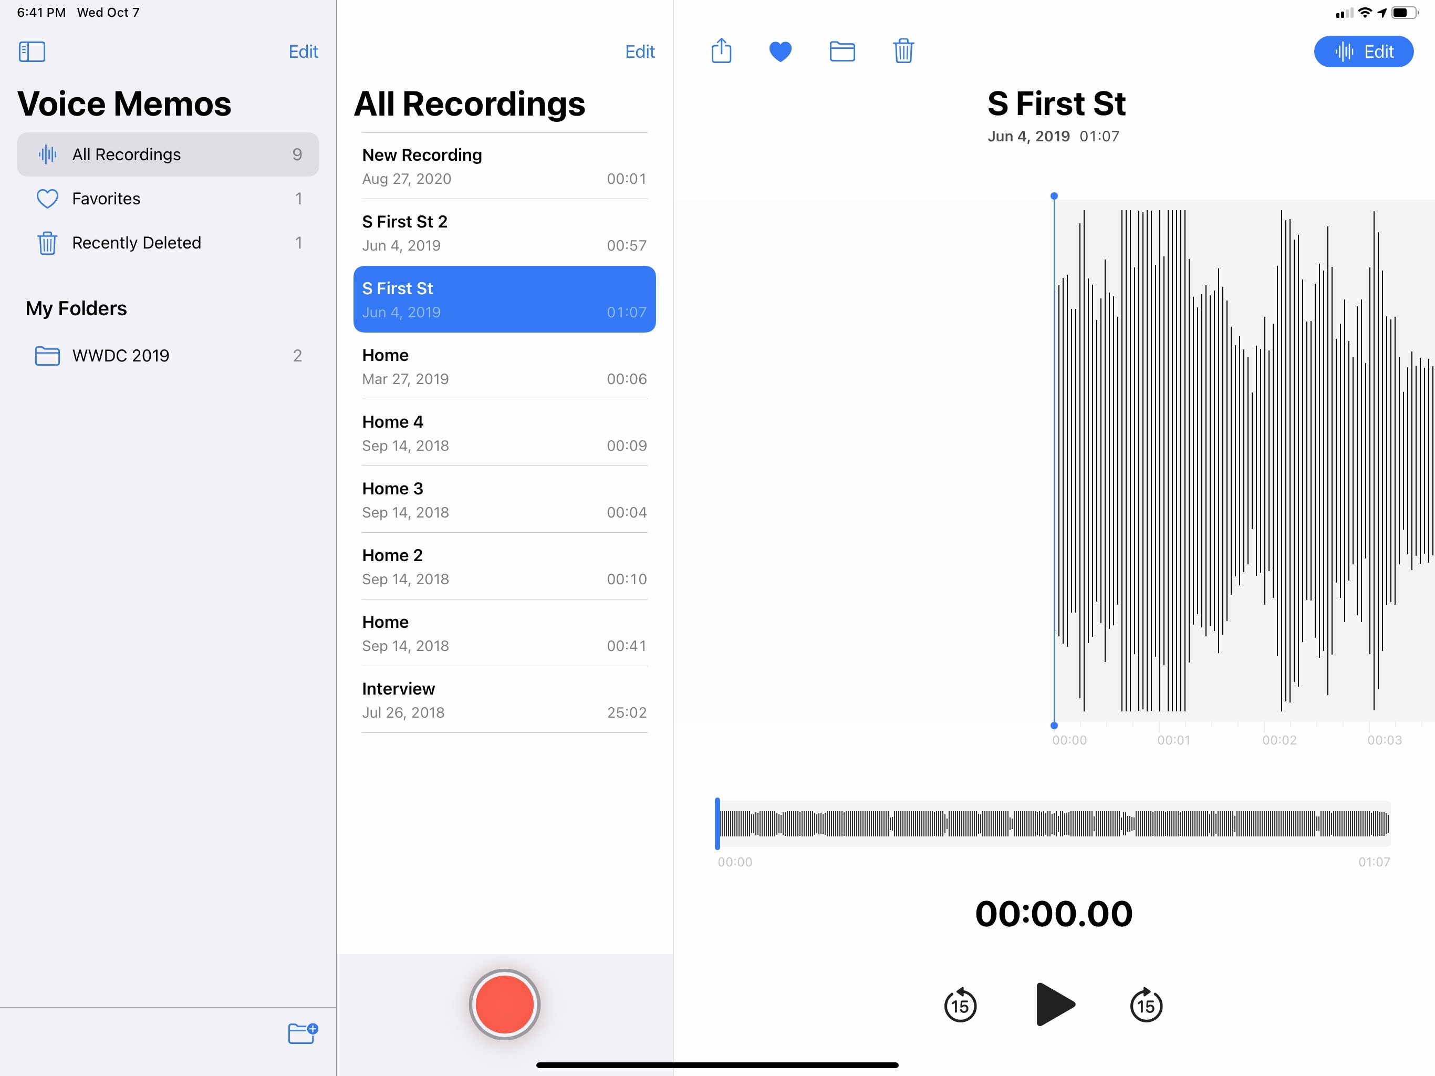Click the 01:07 end time label
This screenshot has width=1435, height=1076.
[1374, 862]
